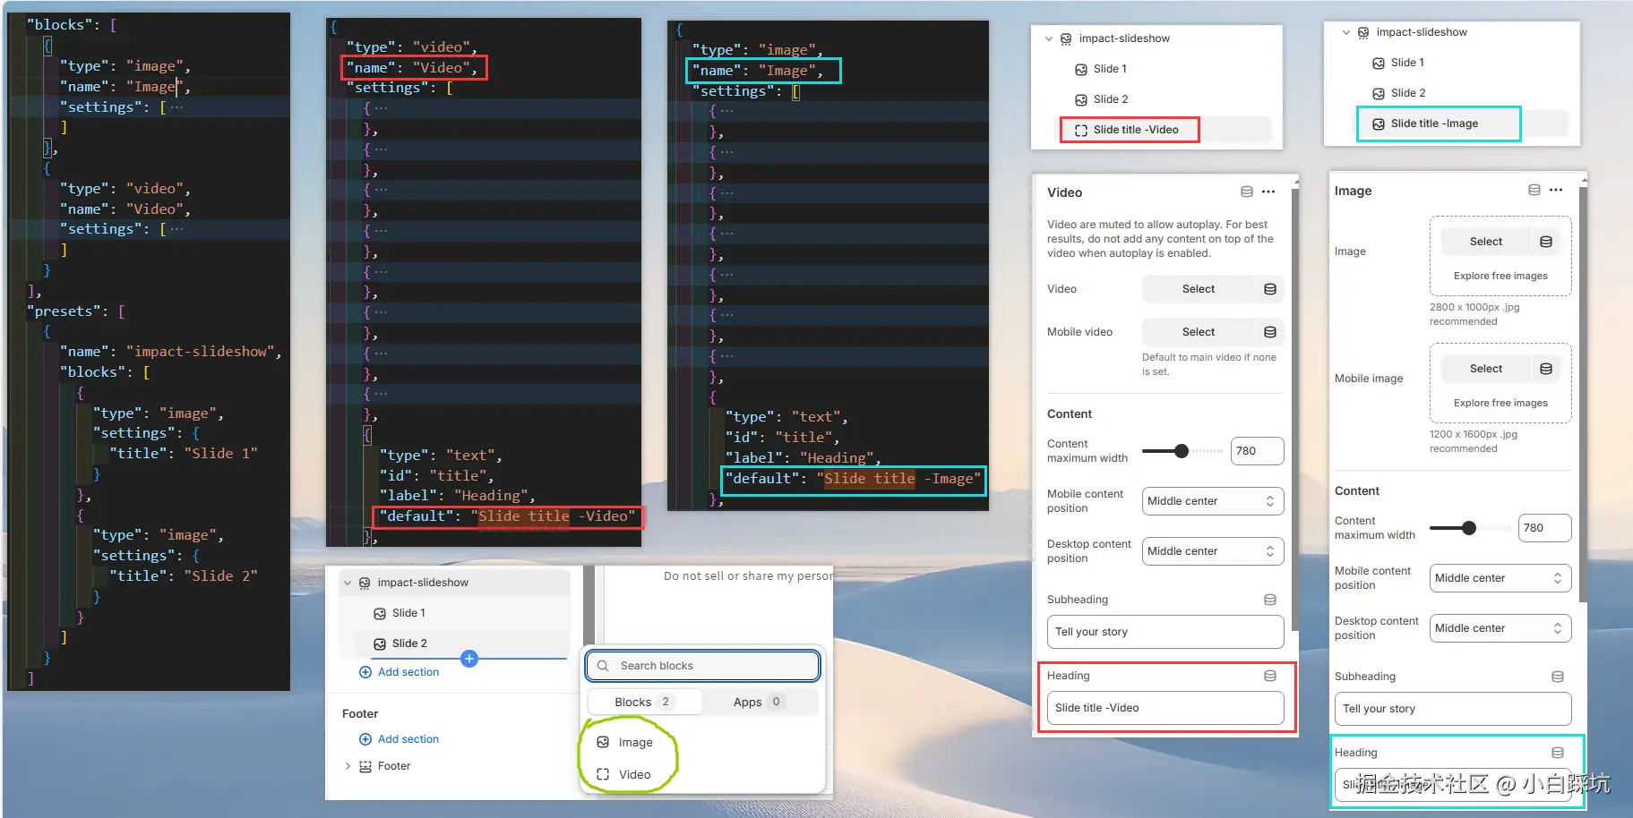The image size is (1633, 818).
Task: Click dynamic source icon beside Mobile video Select
Action: click(1269, 332)
